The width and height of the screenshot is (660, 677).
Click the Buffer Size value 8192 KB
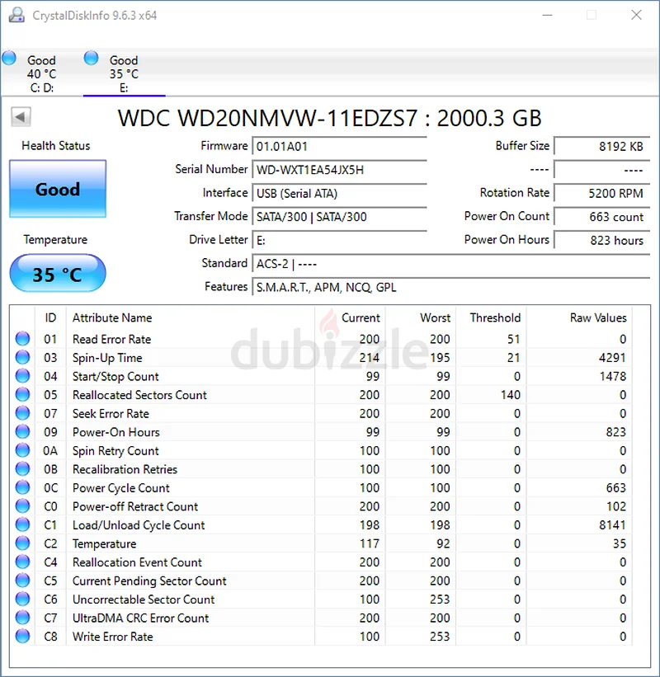pos(602,146)
